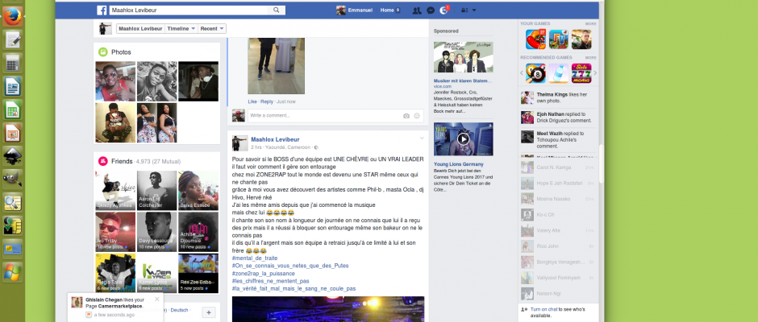Open the chat settings gear icon

click(524, 309)
